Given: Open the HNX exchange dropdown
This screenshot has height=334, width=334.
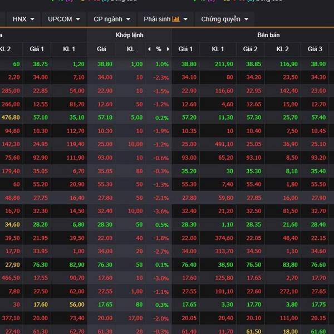Looking at the screenshot, I should point(23,19).
